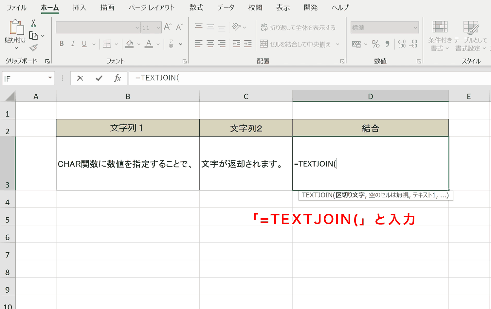Click the Copy icon
The image size is (491, 309).
coord(33,36)
